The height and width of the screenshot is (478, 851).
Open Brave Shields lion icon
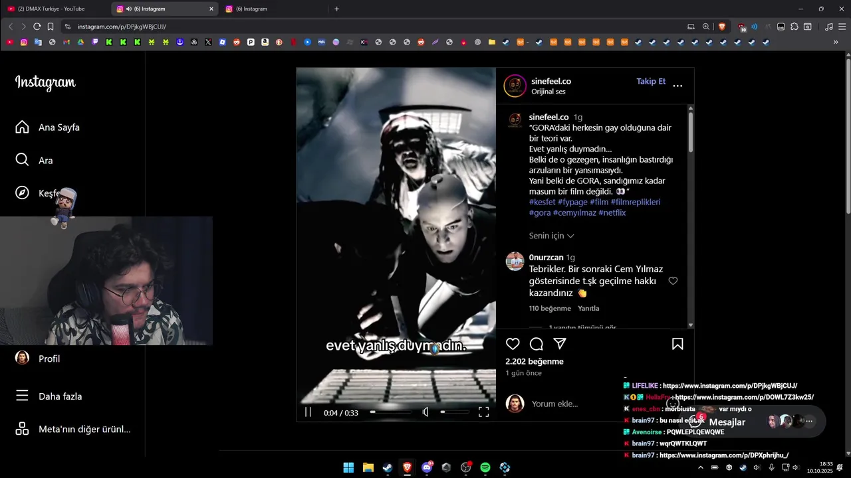[x=722, y=27]
